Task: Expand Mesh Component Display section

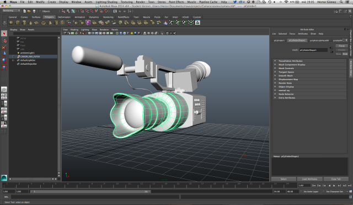Action: click(x=309, y=65)
